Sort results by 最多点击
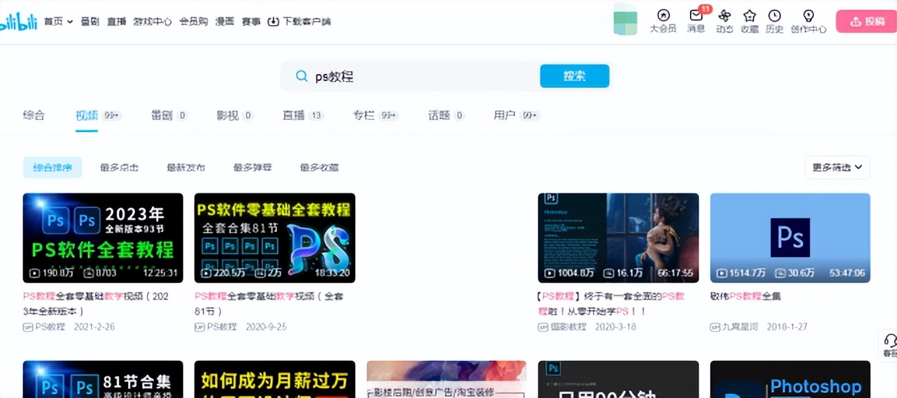Image resolution: width=897 pixels, height=398 pixels. [119, 168]
